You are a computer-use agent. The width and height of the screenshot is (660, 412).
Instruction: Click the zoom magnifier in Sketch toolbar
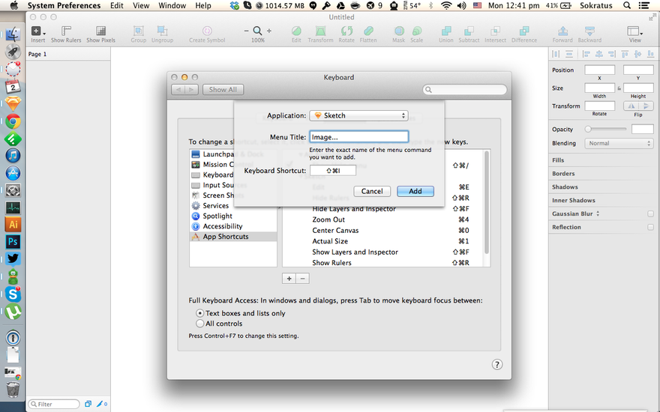[x=257, y=31]
